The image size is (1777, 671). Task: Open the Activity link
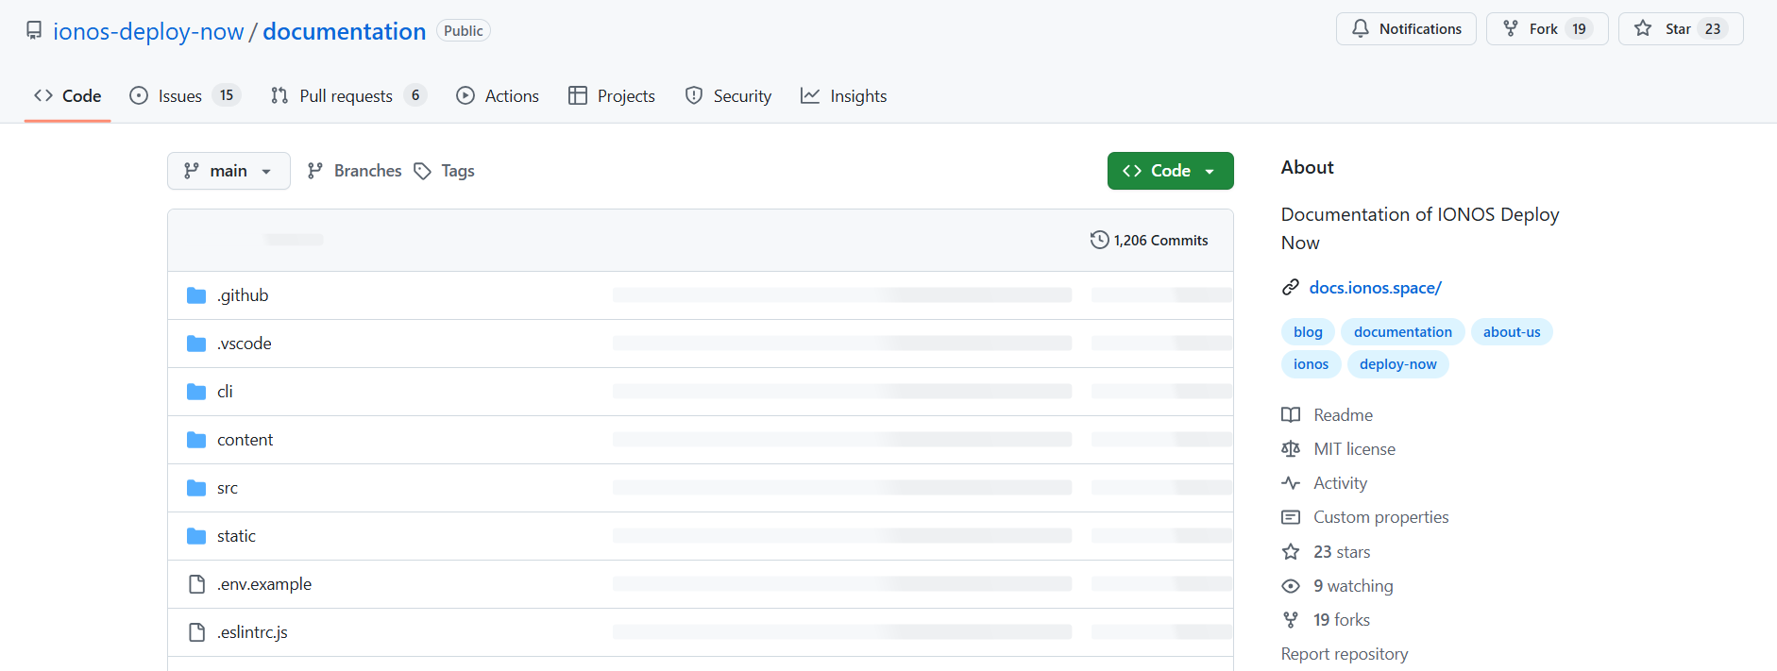pos(1341,483)
